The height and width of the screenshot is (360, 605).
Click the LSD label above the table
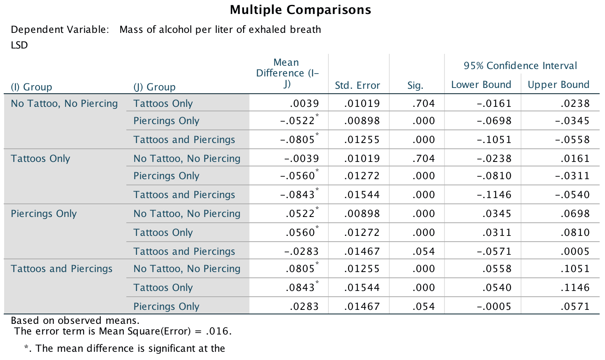(x=19, y=45)
